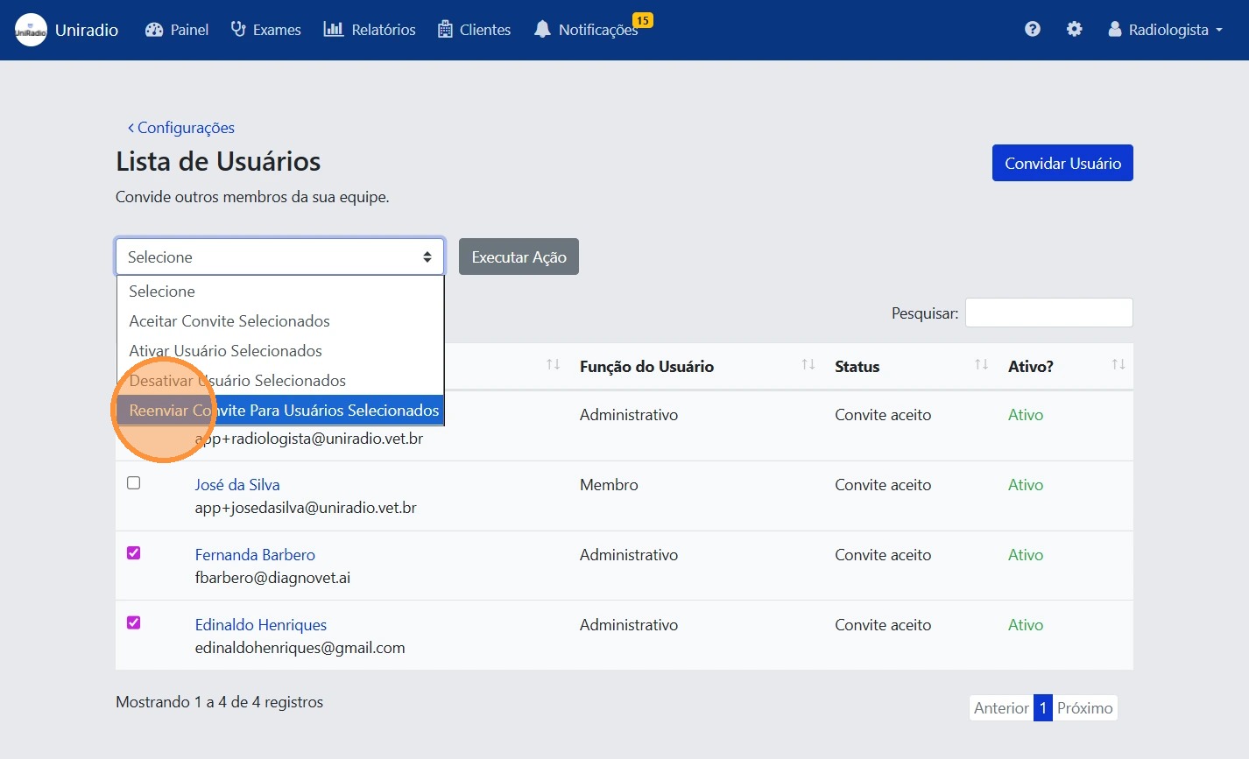This screenshot has width=1249, height=759.
Task: Collapse the Selecione action dropdown
Action: [x=279, y=257]
